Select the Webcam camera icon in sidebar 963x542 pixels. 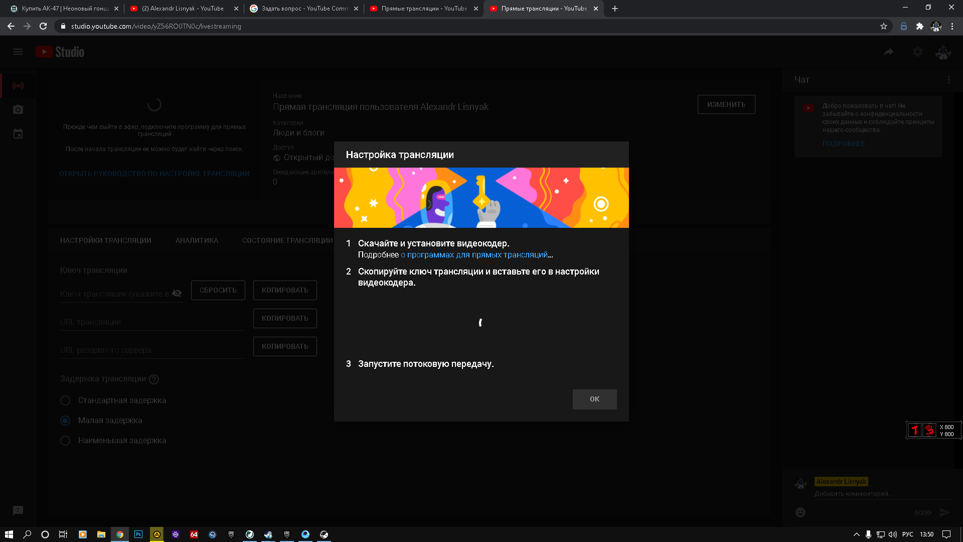(18, 110)
